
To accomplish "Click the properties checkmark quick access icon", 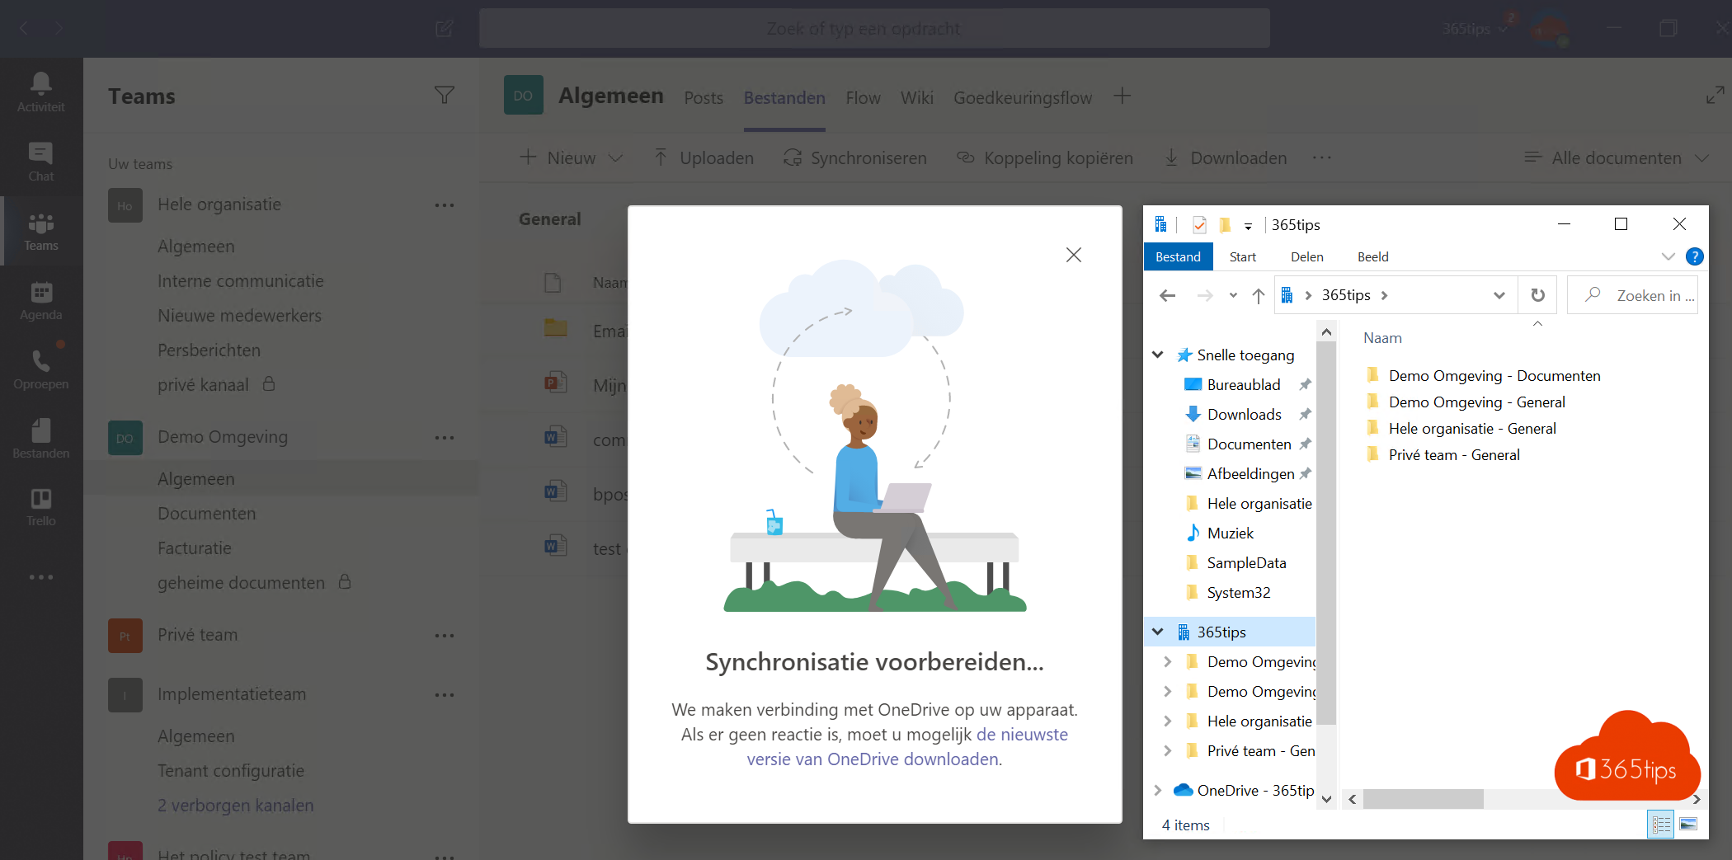I will 1199,225.
